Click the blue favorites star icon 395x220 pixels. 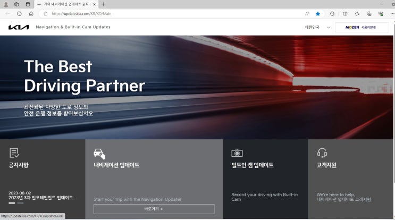[x=318, y=14]
